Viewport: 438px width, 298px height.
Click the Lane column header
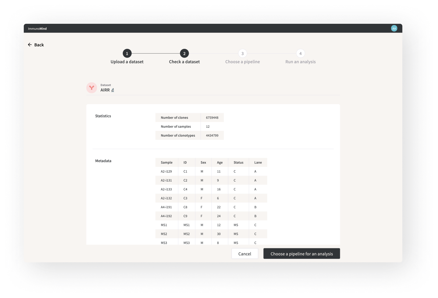pyautogui.click(x=258, y=163)
